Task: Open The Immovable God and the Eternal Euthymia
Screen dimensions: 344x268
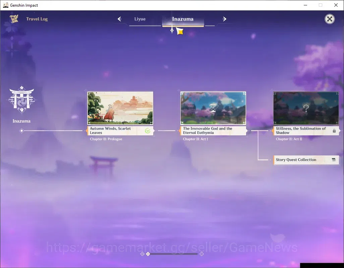Action: point(213,131)
